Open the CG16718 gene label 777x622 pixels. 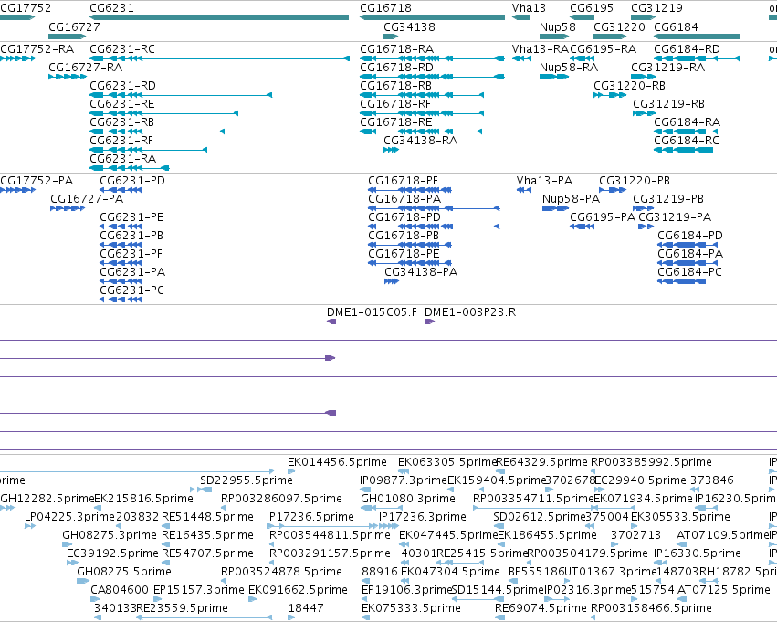pos(385,8)
